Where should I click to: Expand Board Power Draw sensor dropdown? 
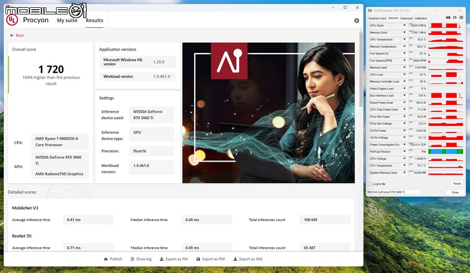(404, 102)
